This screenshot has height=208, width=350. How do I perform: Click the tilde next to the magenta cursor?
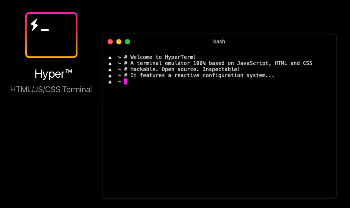[119, 82]
